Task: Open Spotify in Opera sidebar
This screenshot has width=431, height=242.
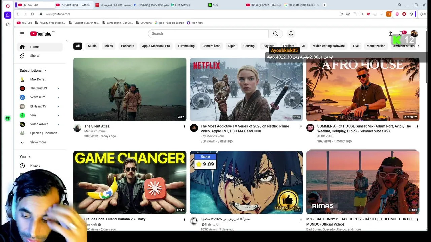Action: (x=8, y=118)
